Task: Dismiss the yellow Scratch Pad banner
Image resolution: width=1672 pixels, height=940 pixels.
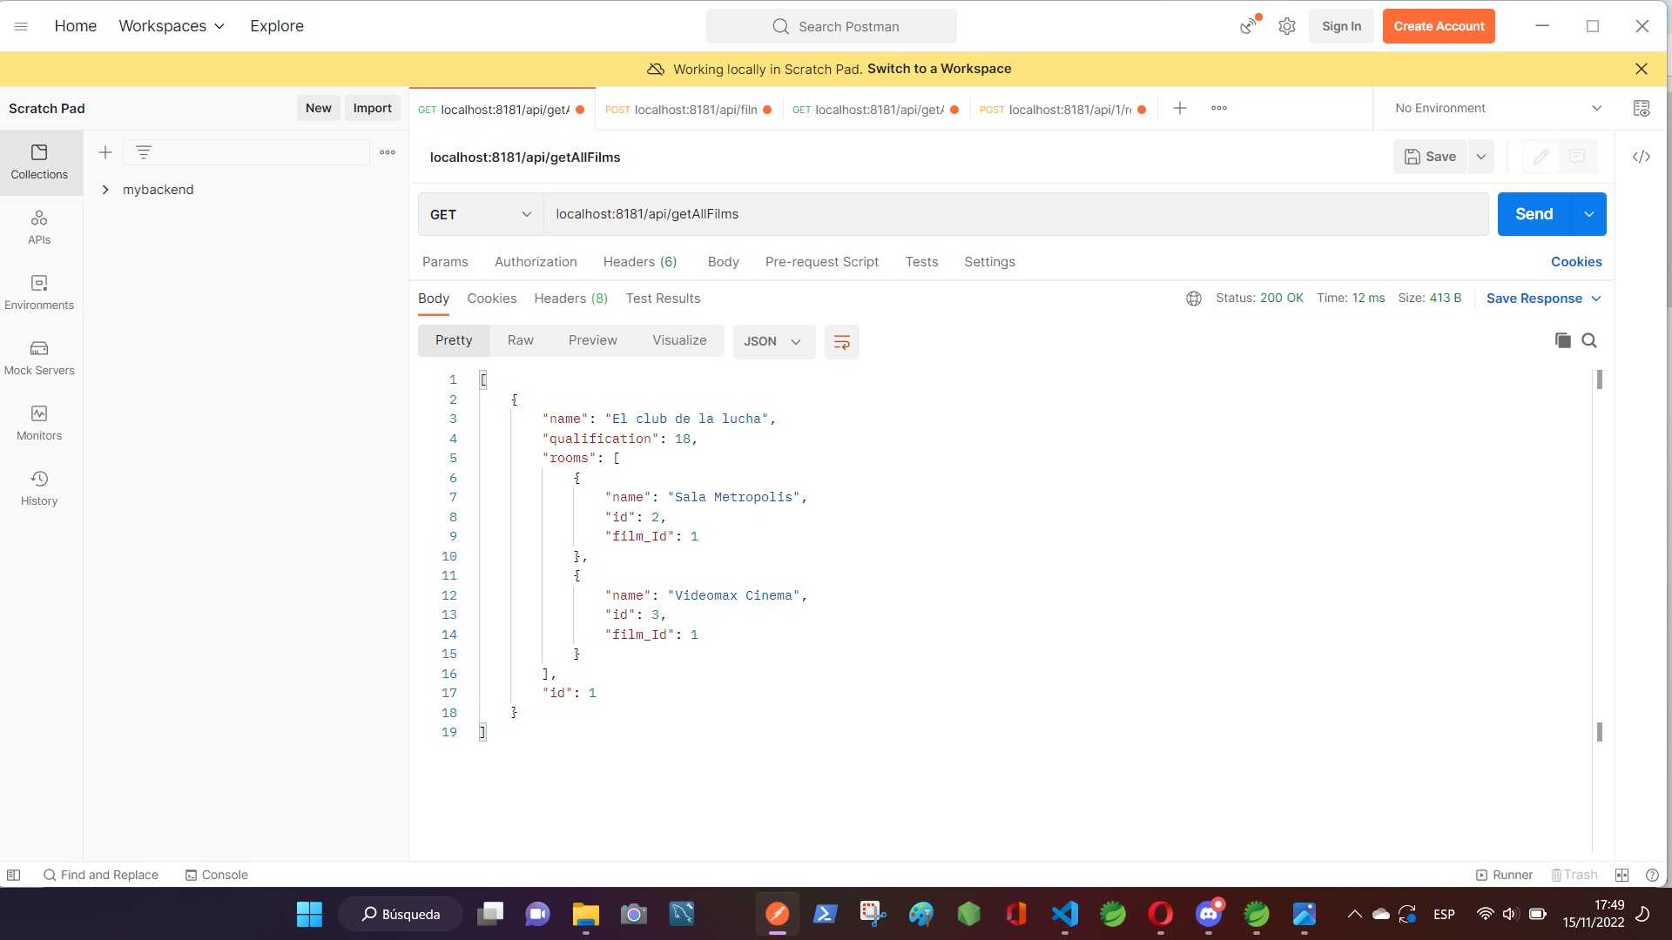Action: [x=1641, y=69]
